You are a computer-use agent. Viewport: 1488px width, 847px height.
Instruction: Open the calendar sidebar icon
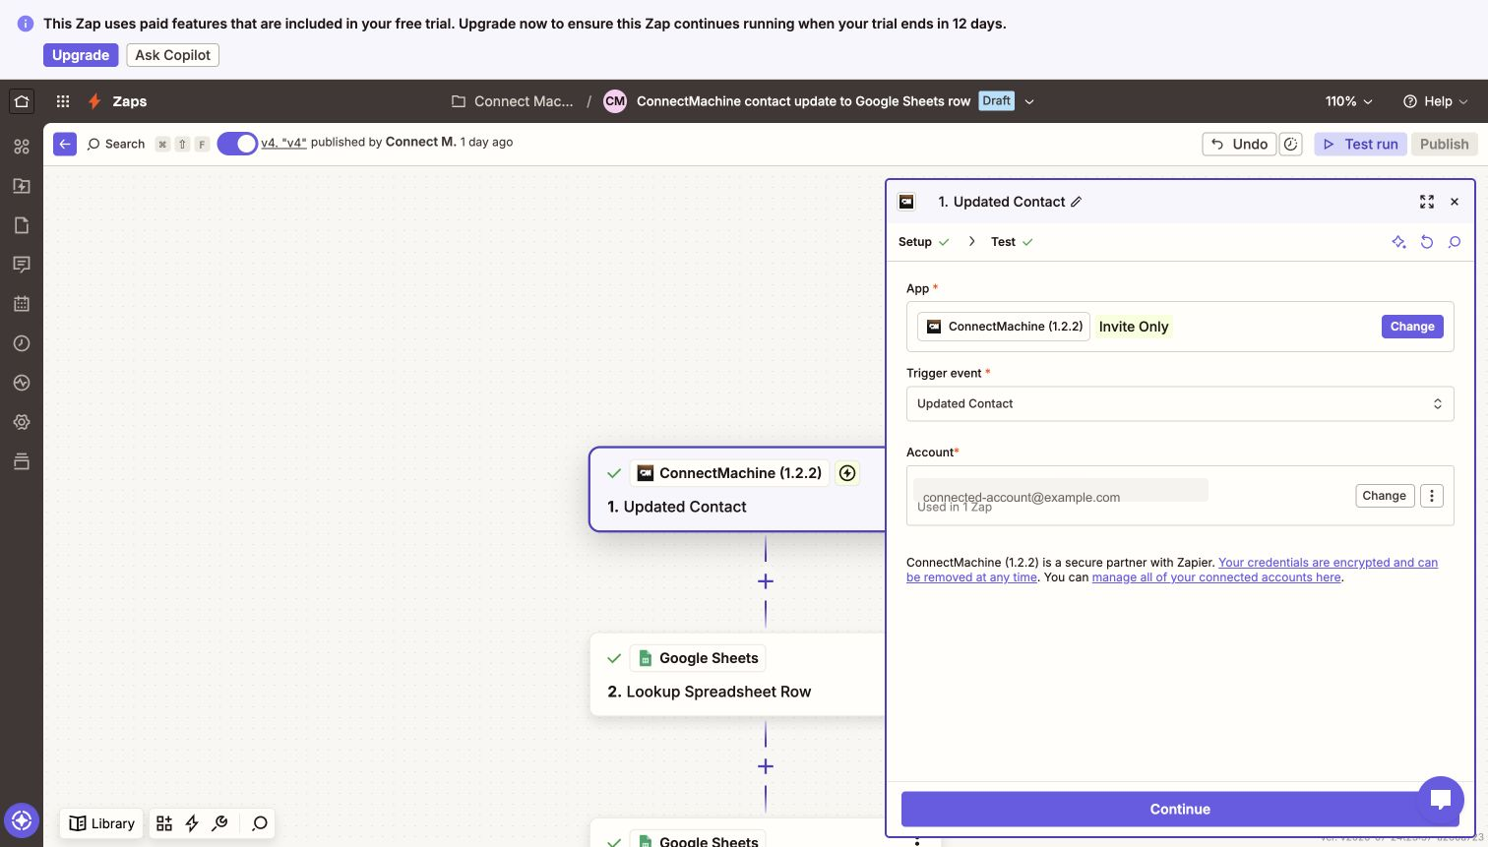click(x=22, y=304)
